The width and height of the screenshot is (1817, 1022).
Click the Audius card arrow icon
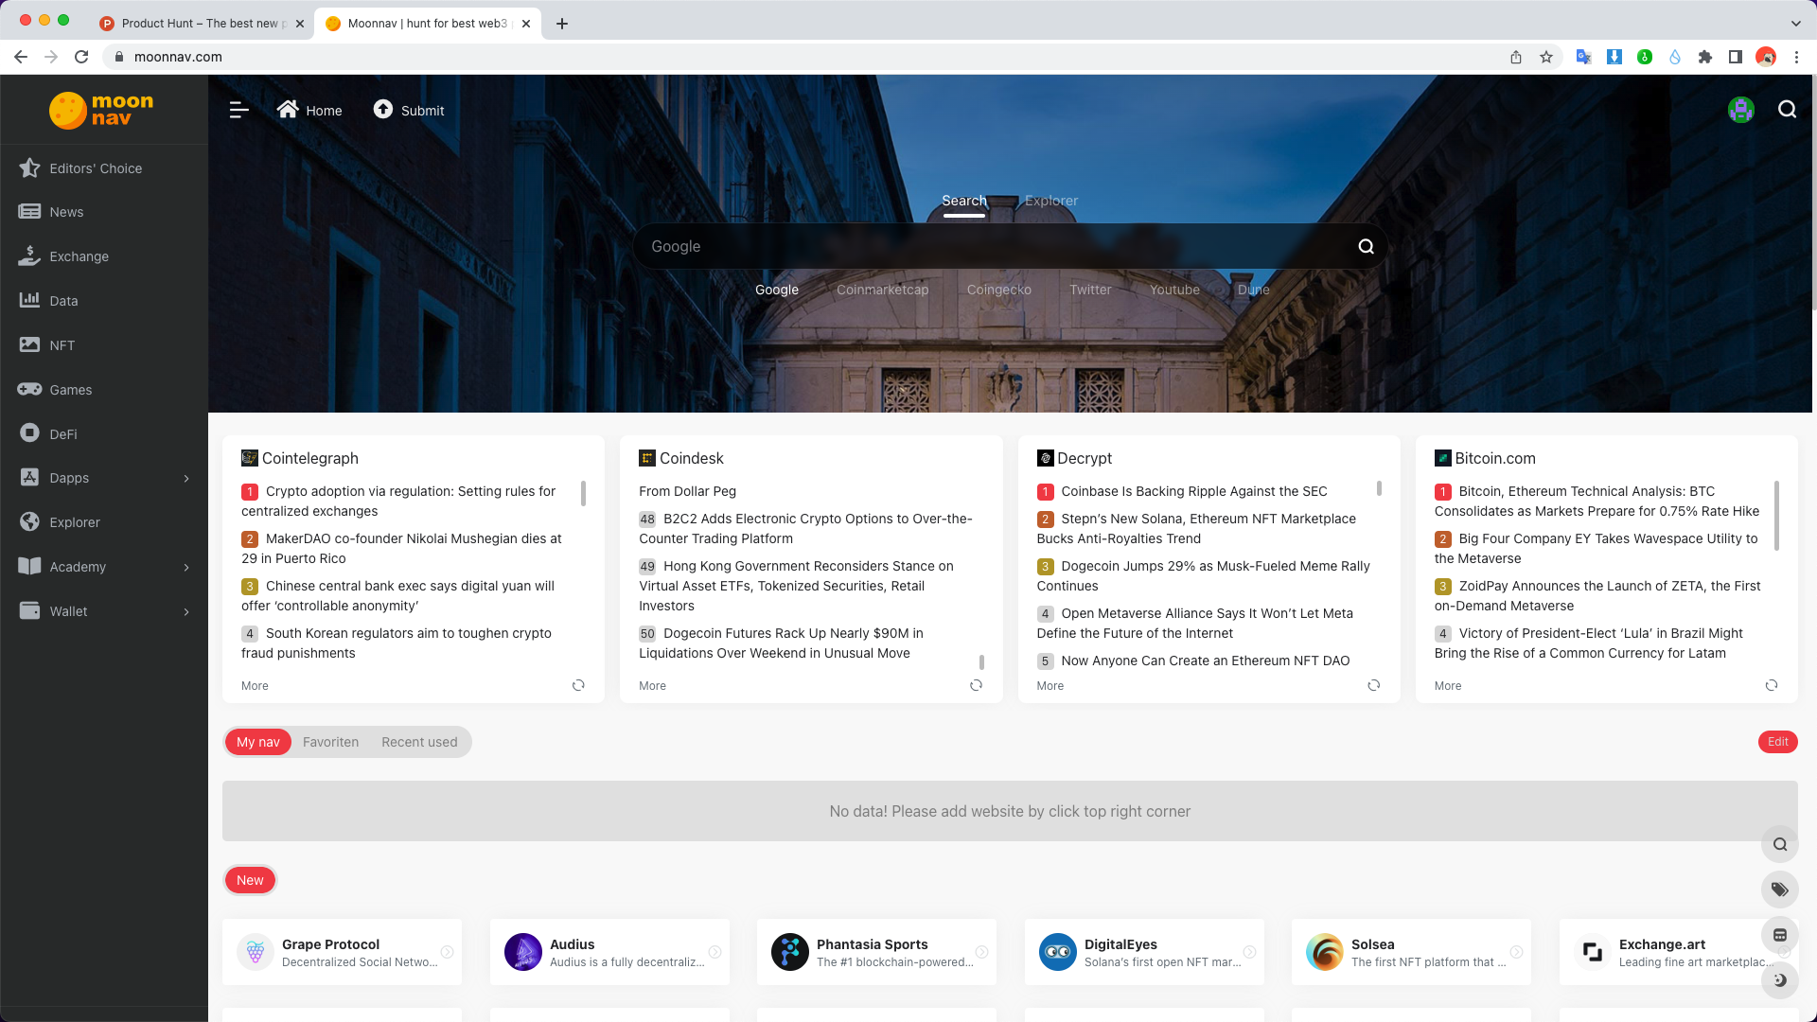pos(714,952)
